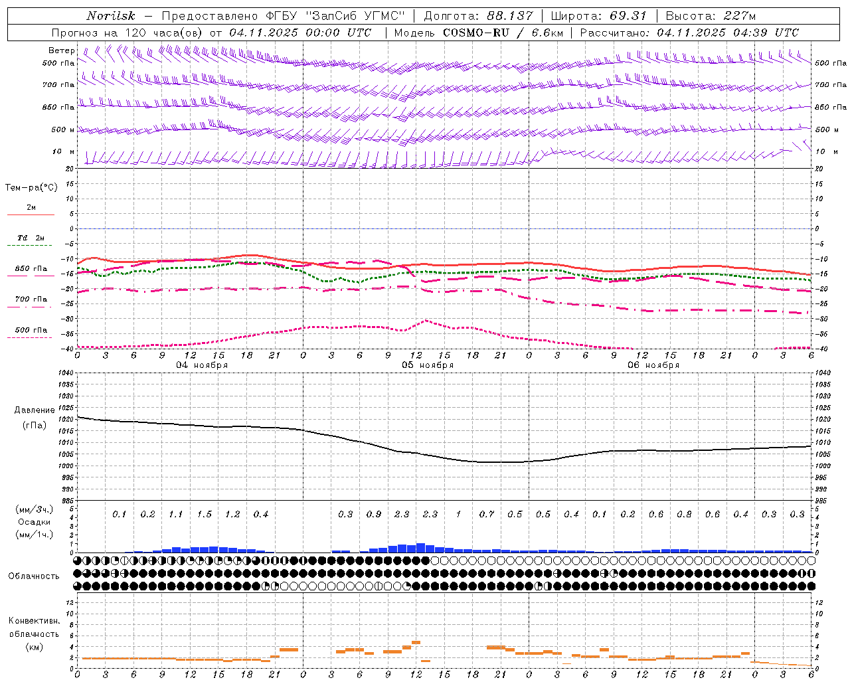850x680 pixels.
Task: Click the red 850 гПа legend line in temperature legend
Action: click(x=31, y=276)
